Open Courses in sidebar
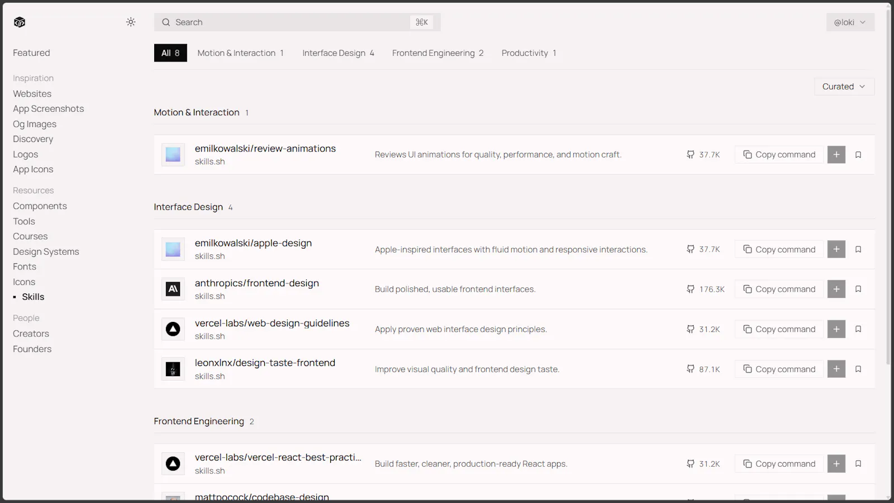Screen dimensions: 894x503 30,236
